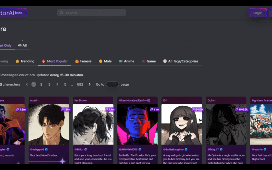Toggle the All visibility filter with eye icon
Viewport: 272px width, 170px height.
[x=22, y=45]
